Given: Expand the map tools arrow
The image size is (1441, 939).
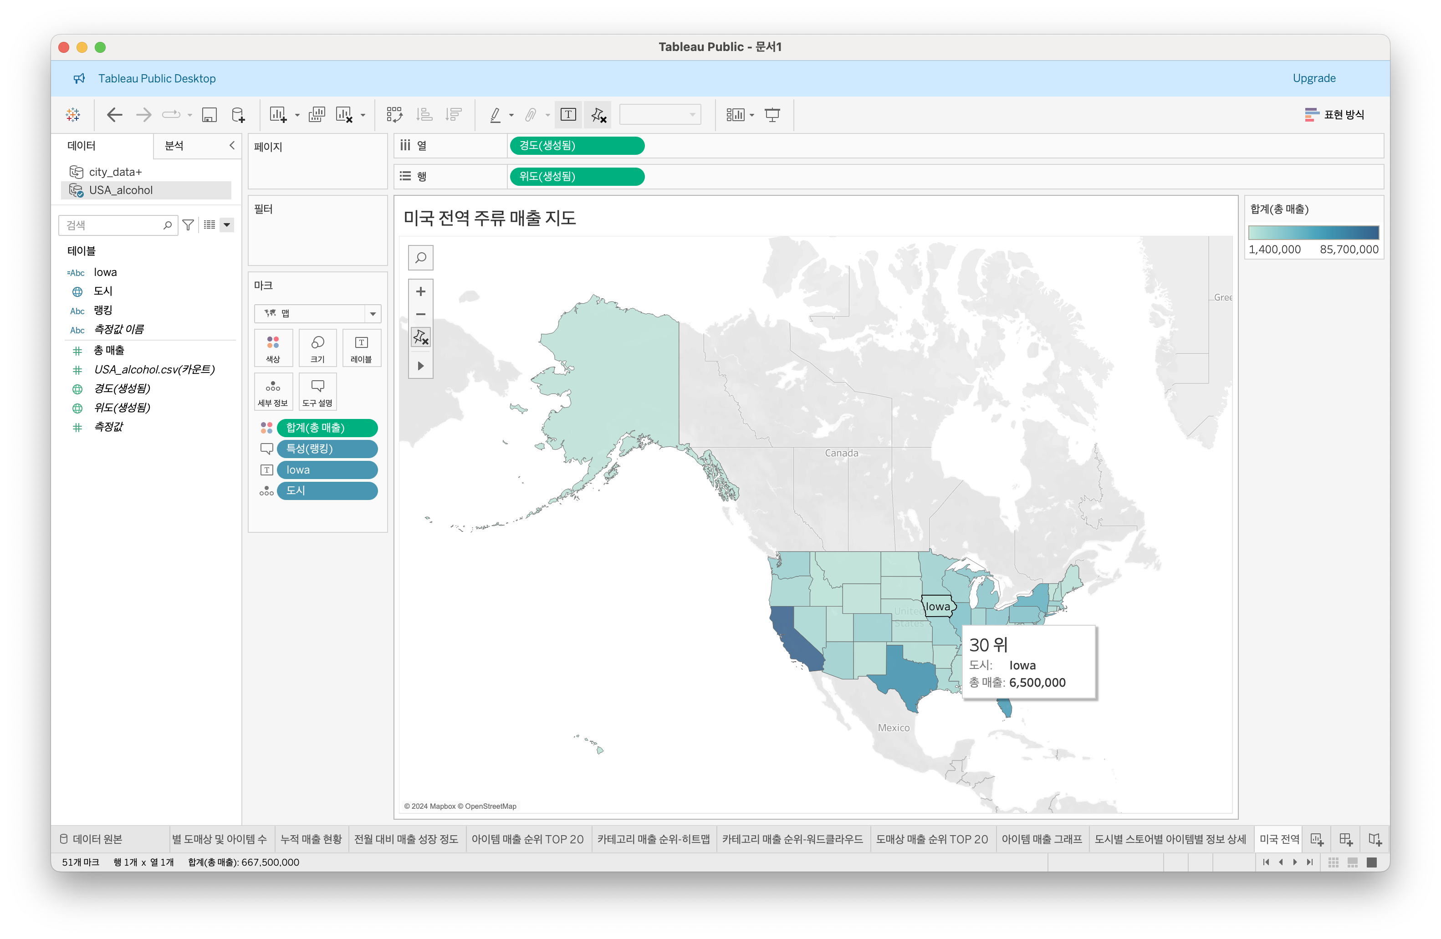Looking at the screenshot, I should [x=421, y=366].
